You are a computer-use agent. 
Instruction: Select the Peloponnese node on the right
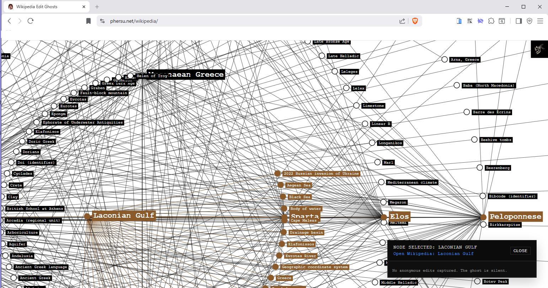pyautogui.click(x=483, y=217)
